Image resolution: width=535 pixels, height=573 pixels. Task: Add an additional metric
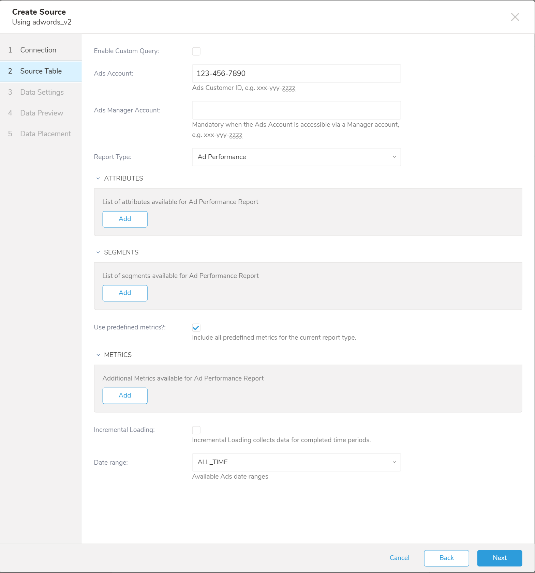pos(125,396)
